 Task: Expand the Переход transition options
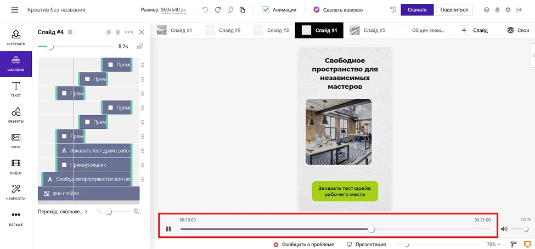(x=63, y=211)
